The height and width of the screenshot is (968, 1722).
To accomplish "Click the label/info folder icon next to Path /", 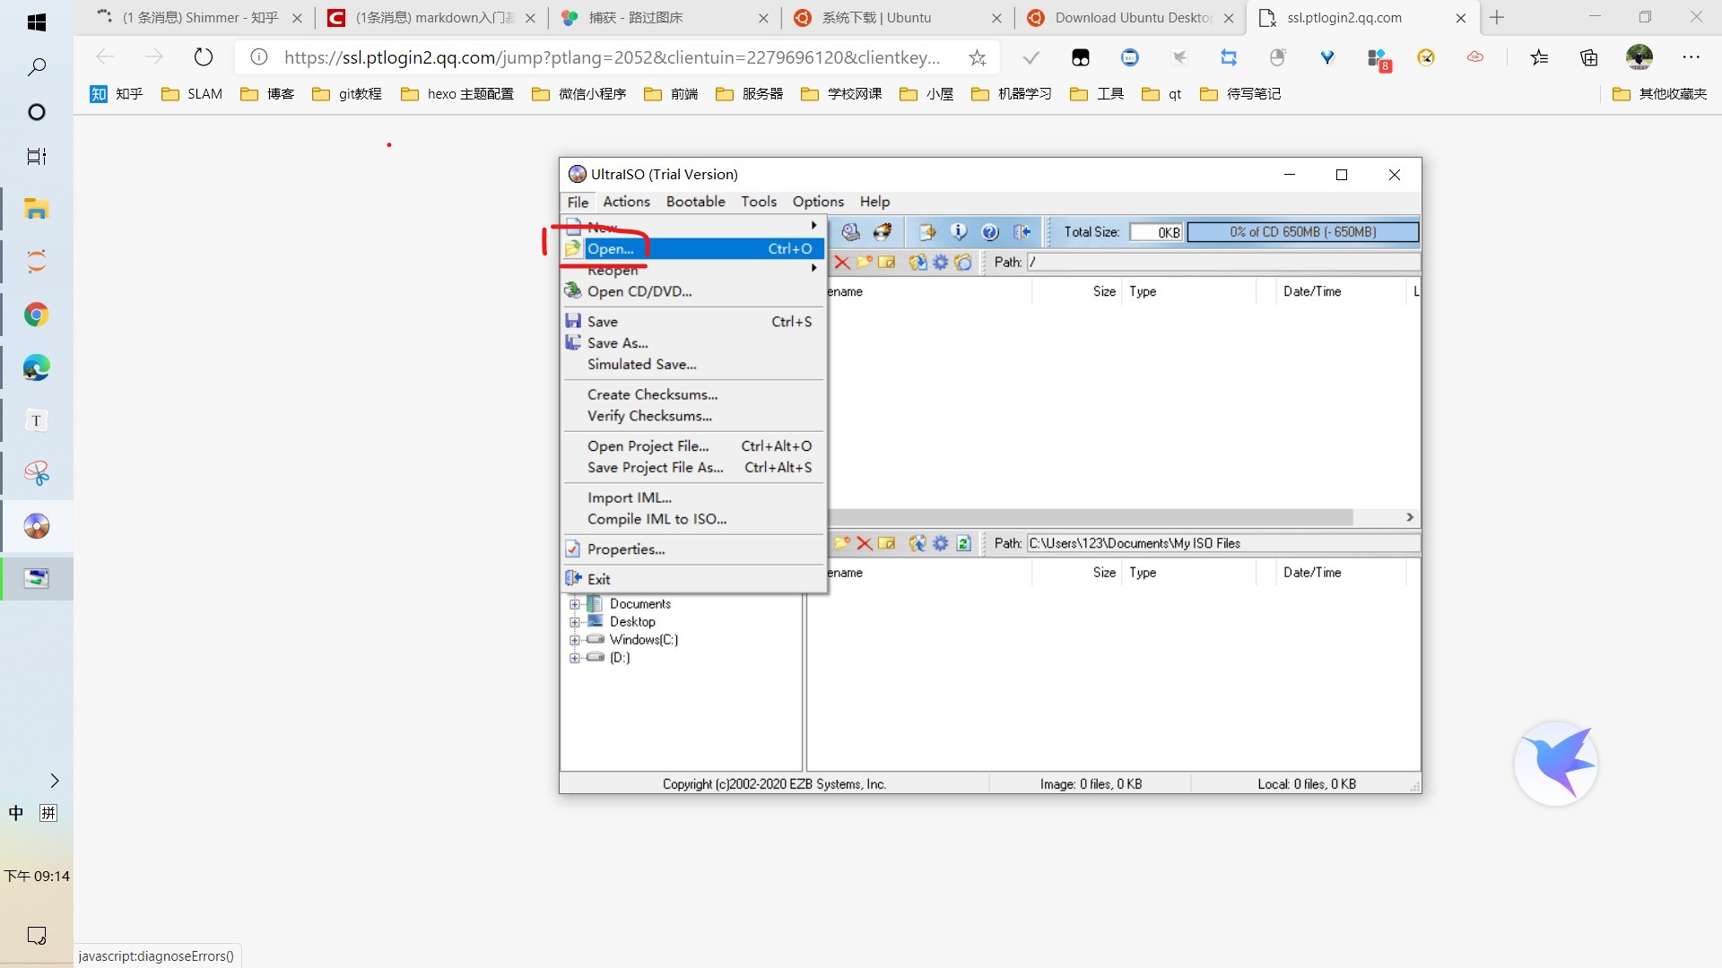I will (x=963, y=262).
